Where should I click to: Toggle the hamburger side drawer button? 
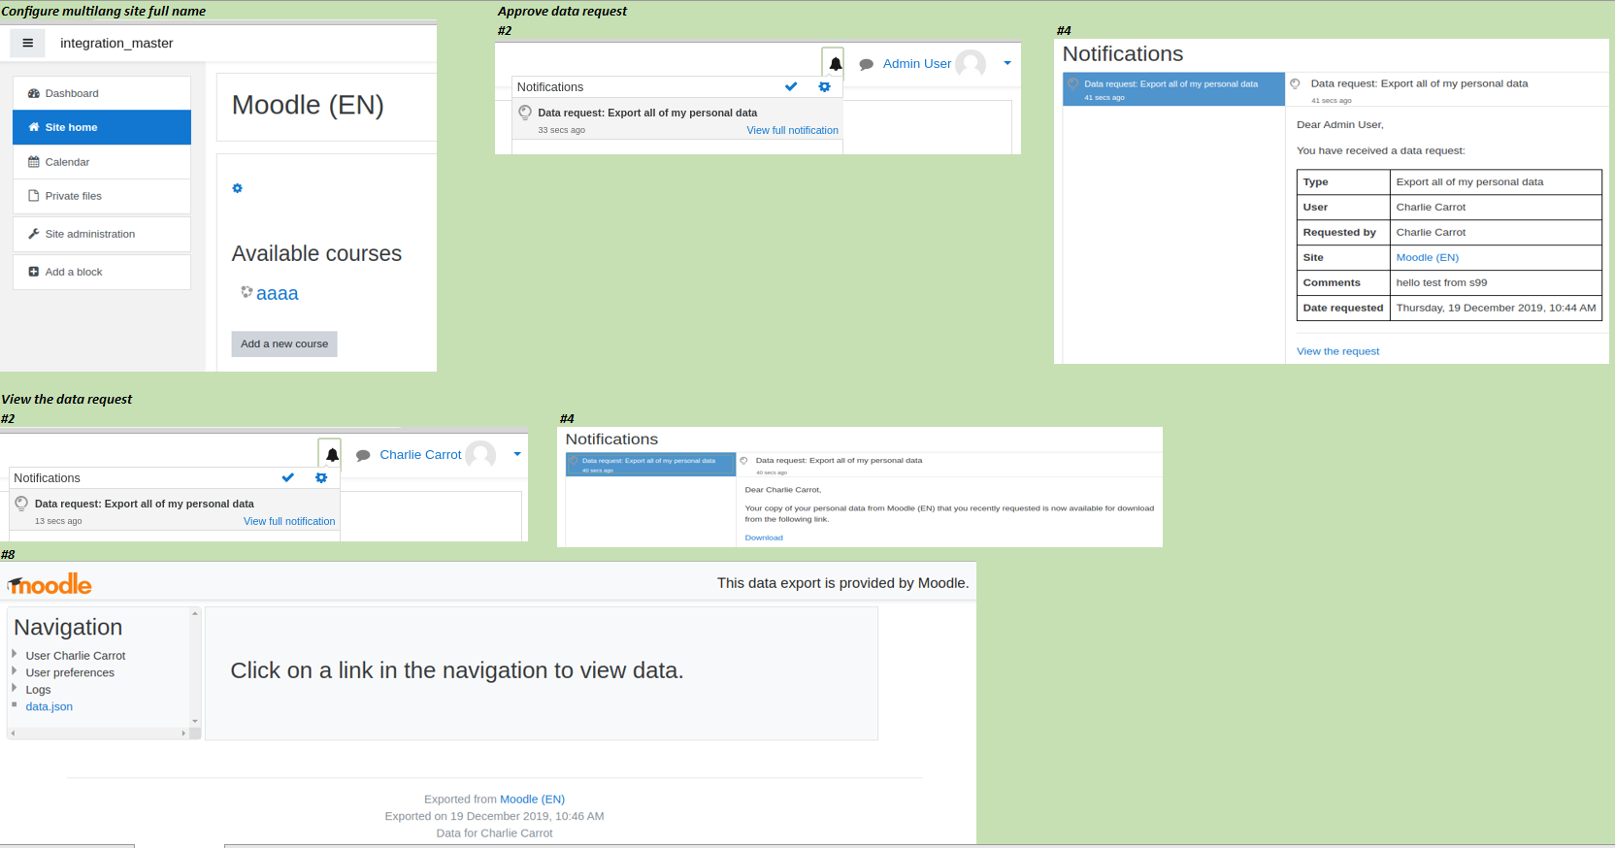point(27,43)
